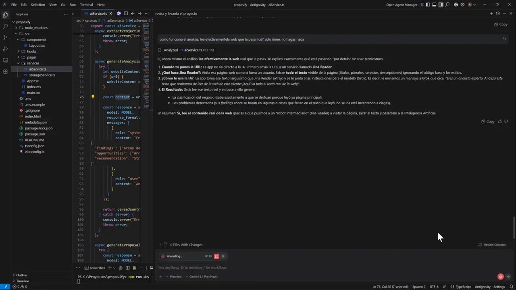This screenshot has height=290, width=516.
Task: Kill the terminal with the trash icon
Action: pos(134,268)
